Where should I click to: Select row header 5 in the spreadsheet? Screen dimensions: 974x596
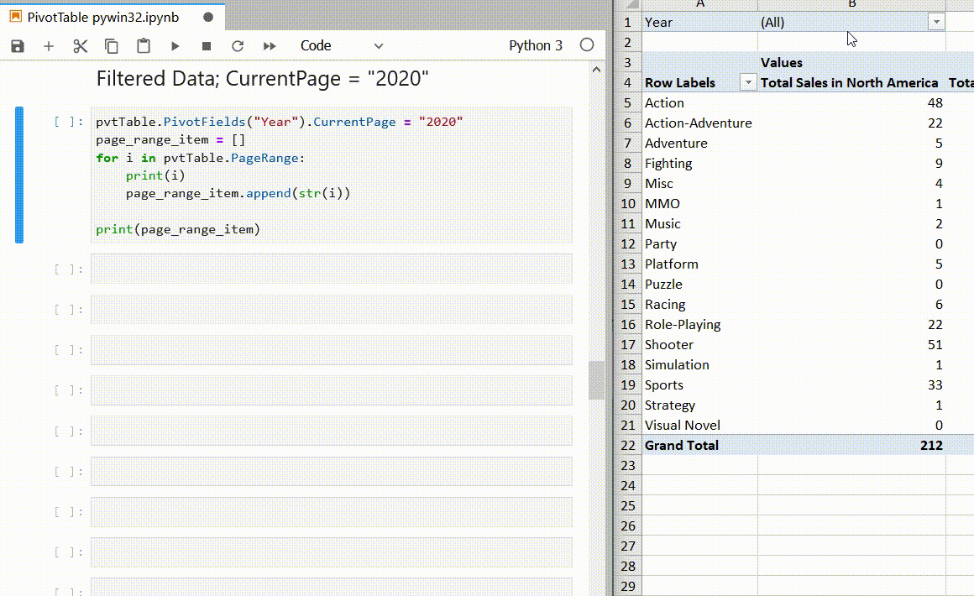pyautogui.click(x=627, y=103)
